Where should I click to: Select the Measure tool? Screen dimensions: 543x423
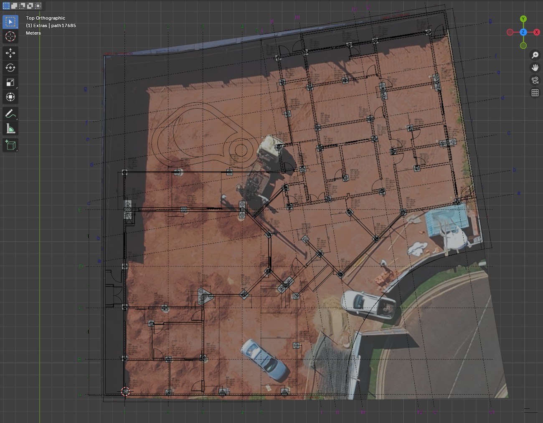10,128
